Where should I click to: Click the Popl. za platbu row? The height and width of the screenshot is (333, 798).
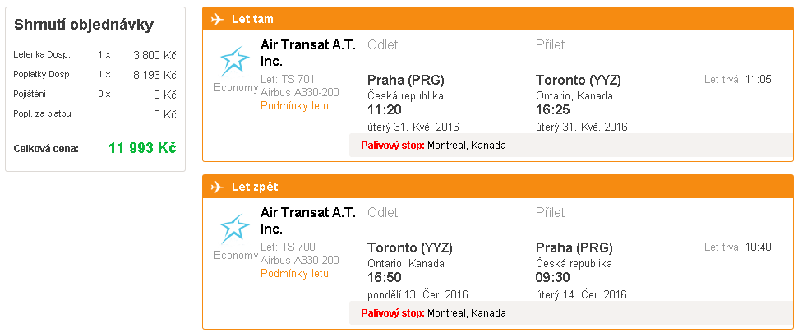click(x=95, y=114)
